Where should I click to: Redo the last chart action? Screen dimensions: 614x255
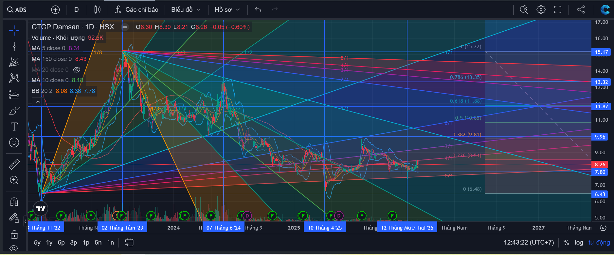[x=275, y=10]
